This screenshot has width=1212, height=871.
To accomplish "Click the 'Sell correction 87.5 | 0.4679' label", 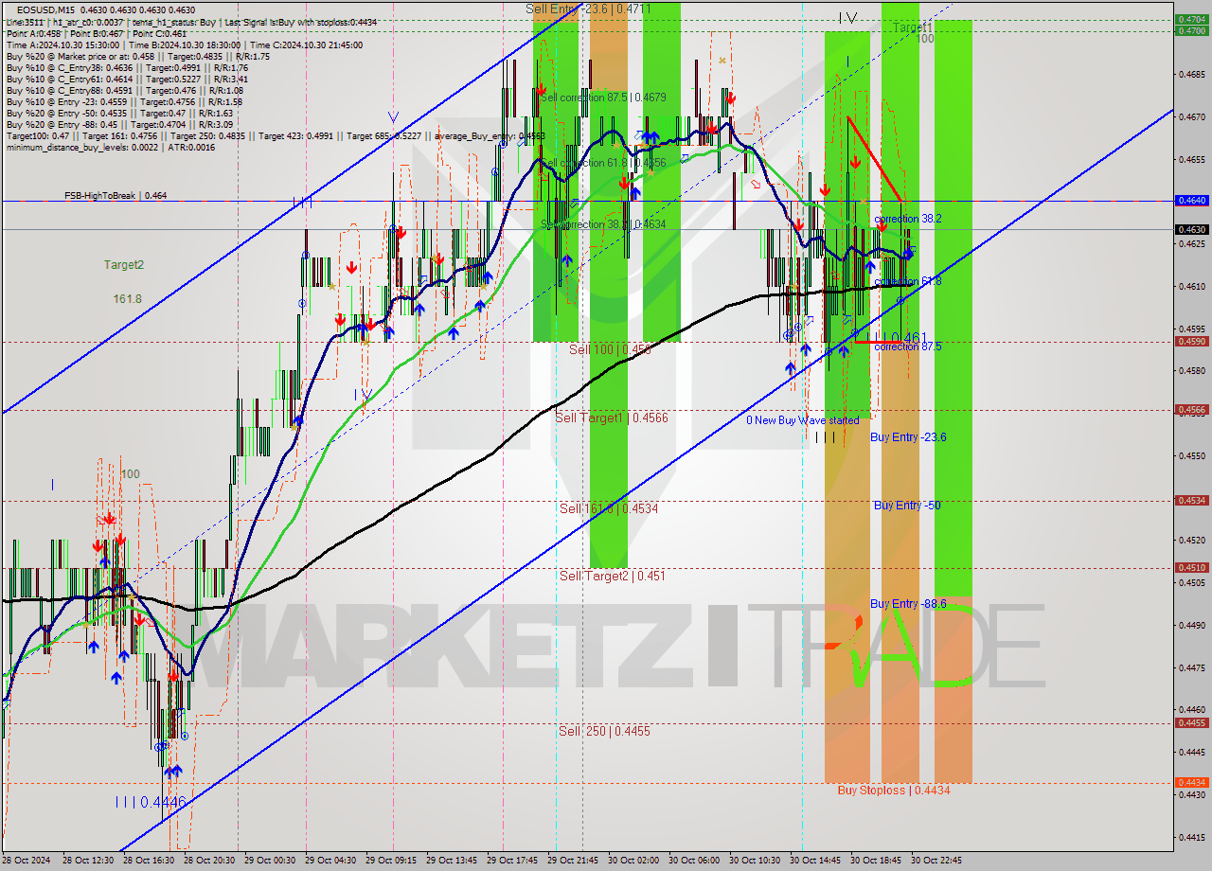I will click(x=603, y=98).
